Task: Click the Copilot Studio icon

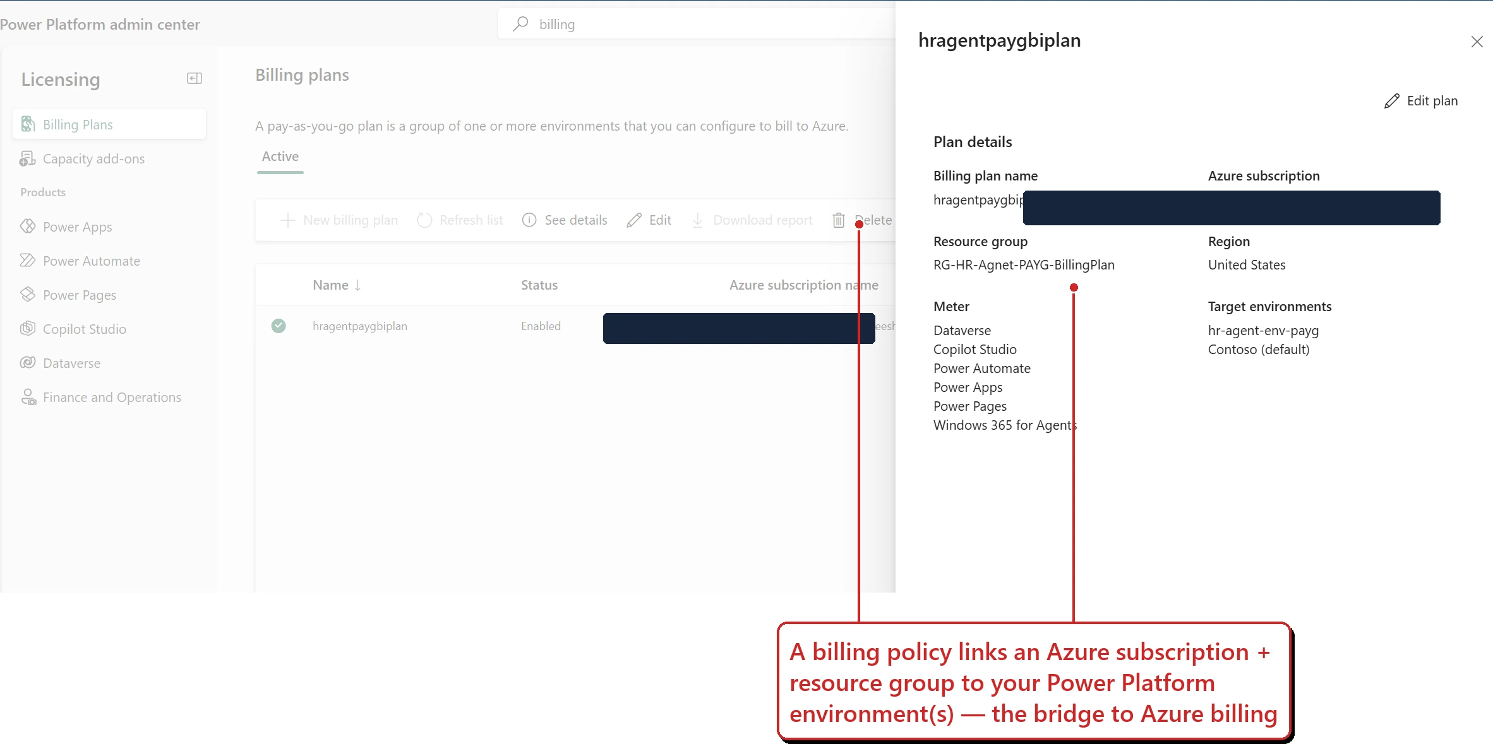Action: [28, 328]
